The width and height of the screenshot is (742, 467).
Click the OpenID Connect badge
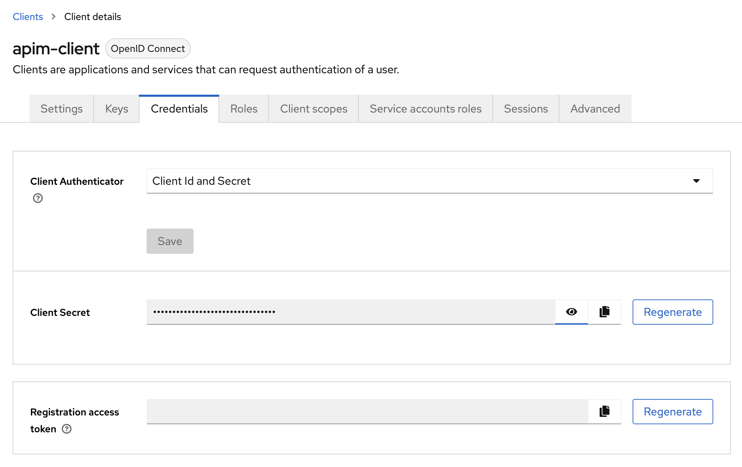point(148,48)
